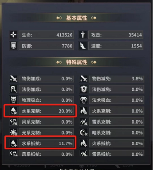Click the shield 防御 defense icon
This screenshot has width=154, height=170.
coord(13,46)
